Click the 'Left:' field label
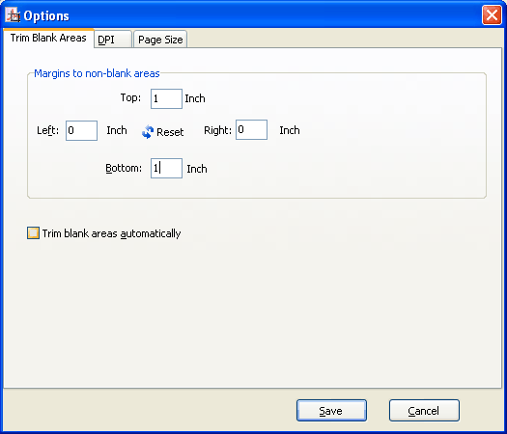This screenshot has height=434, width=507. coord(48,130)
